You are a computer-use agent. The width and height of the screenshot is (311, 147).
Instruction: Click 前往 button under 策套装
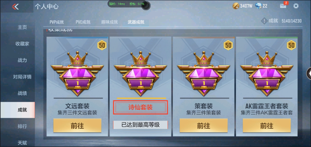[x=203, y=126]
